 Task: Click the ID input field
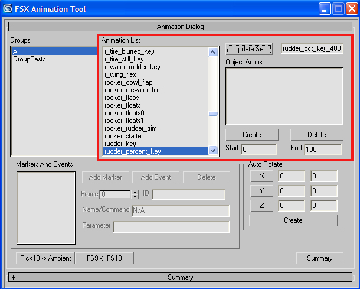pyautogui.click(x=188, y=194)
